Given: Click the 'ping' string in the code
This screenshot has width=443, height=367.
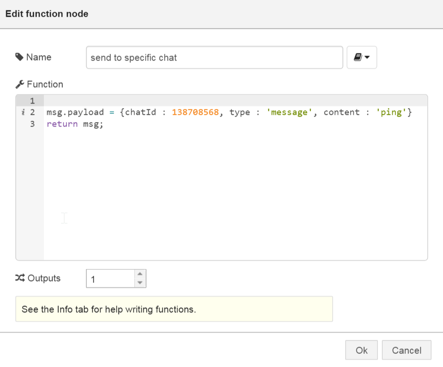Looking at the screenshot, I should click(x=391, y=113).
